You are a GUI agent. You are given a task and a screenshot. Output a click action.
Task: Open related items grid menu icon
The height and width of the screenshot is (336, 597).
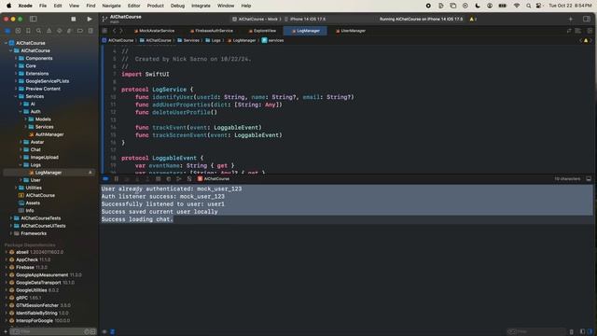click(x=104, y=31)
